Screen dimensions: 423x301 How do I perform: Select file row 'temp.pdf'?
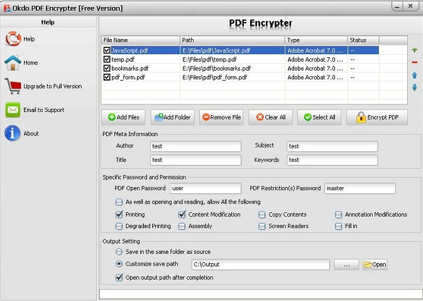coord(240,59)
